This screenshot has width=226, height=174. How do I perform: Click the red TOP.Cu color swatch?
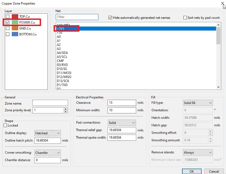tap(15, 16)
